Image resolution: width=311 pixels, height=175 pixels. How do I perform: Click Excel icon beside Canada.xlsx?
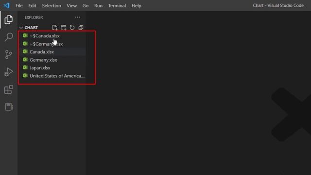tap(25, 52)
